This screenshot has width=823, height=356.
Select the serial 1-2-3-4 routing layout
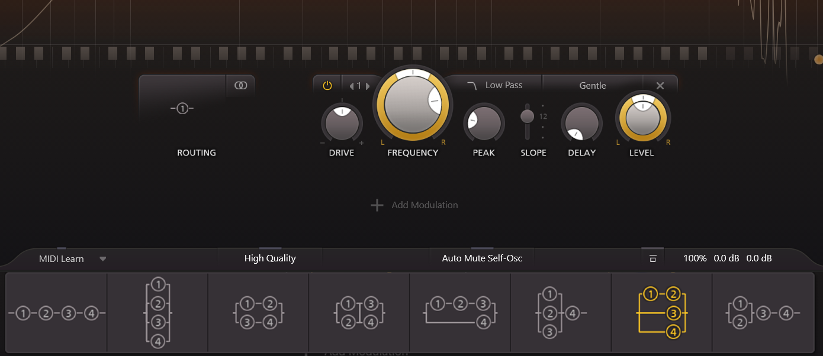click(x=56, y=313)
